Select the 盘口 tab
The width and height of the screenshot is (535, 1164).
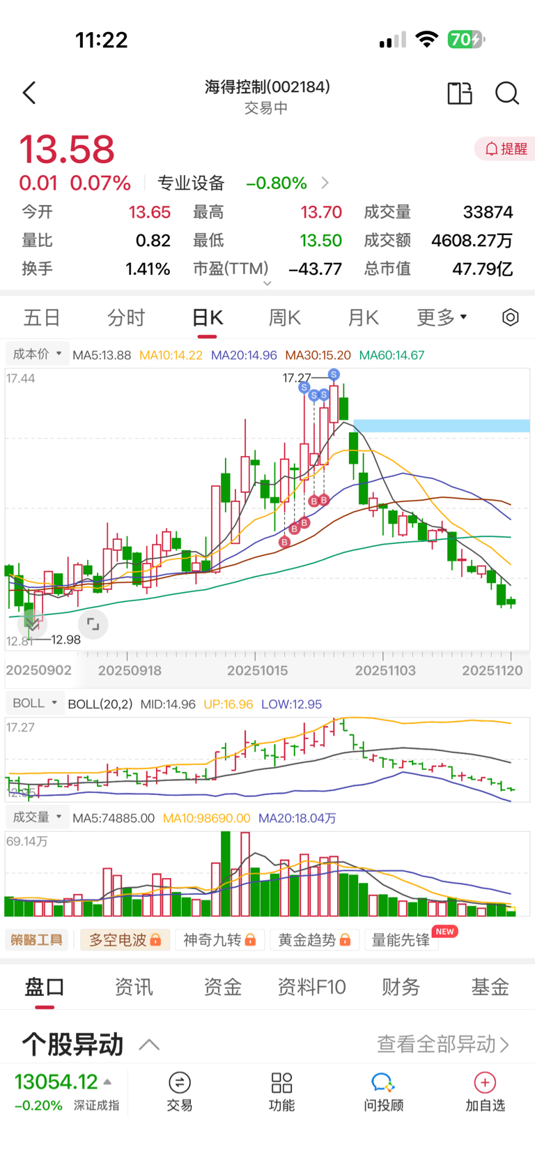[45, 987]
